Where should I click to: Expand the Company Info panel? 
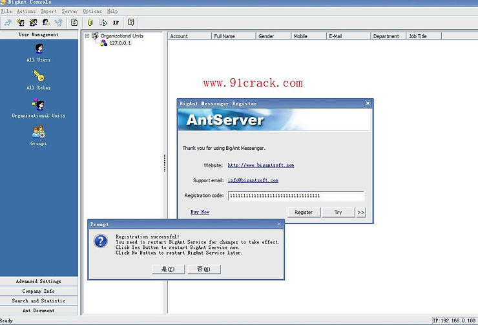pos(39,291)
